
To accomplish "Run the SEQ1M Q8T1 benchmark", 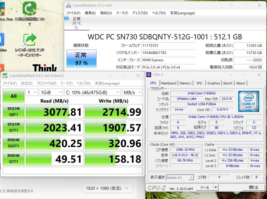I will tap(13, 111).
